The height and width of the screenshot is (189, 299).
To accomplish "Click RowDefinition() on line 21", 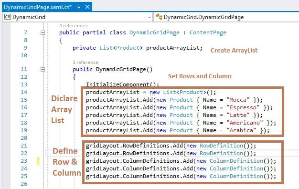I will [224, 146].
